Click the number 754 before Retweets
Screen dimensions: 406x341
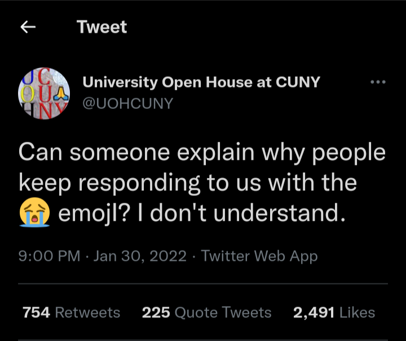point(36,313)
